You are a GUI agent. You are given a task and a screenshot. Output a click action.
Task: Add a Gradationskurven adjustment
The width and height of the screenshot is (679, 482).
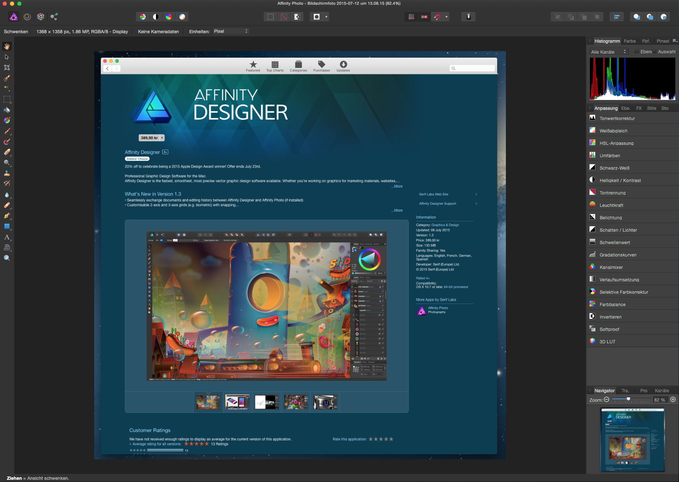click(x=633, y=255)
